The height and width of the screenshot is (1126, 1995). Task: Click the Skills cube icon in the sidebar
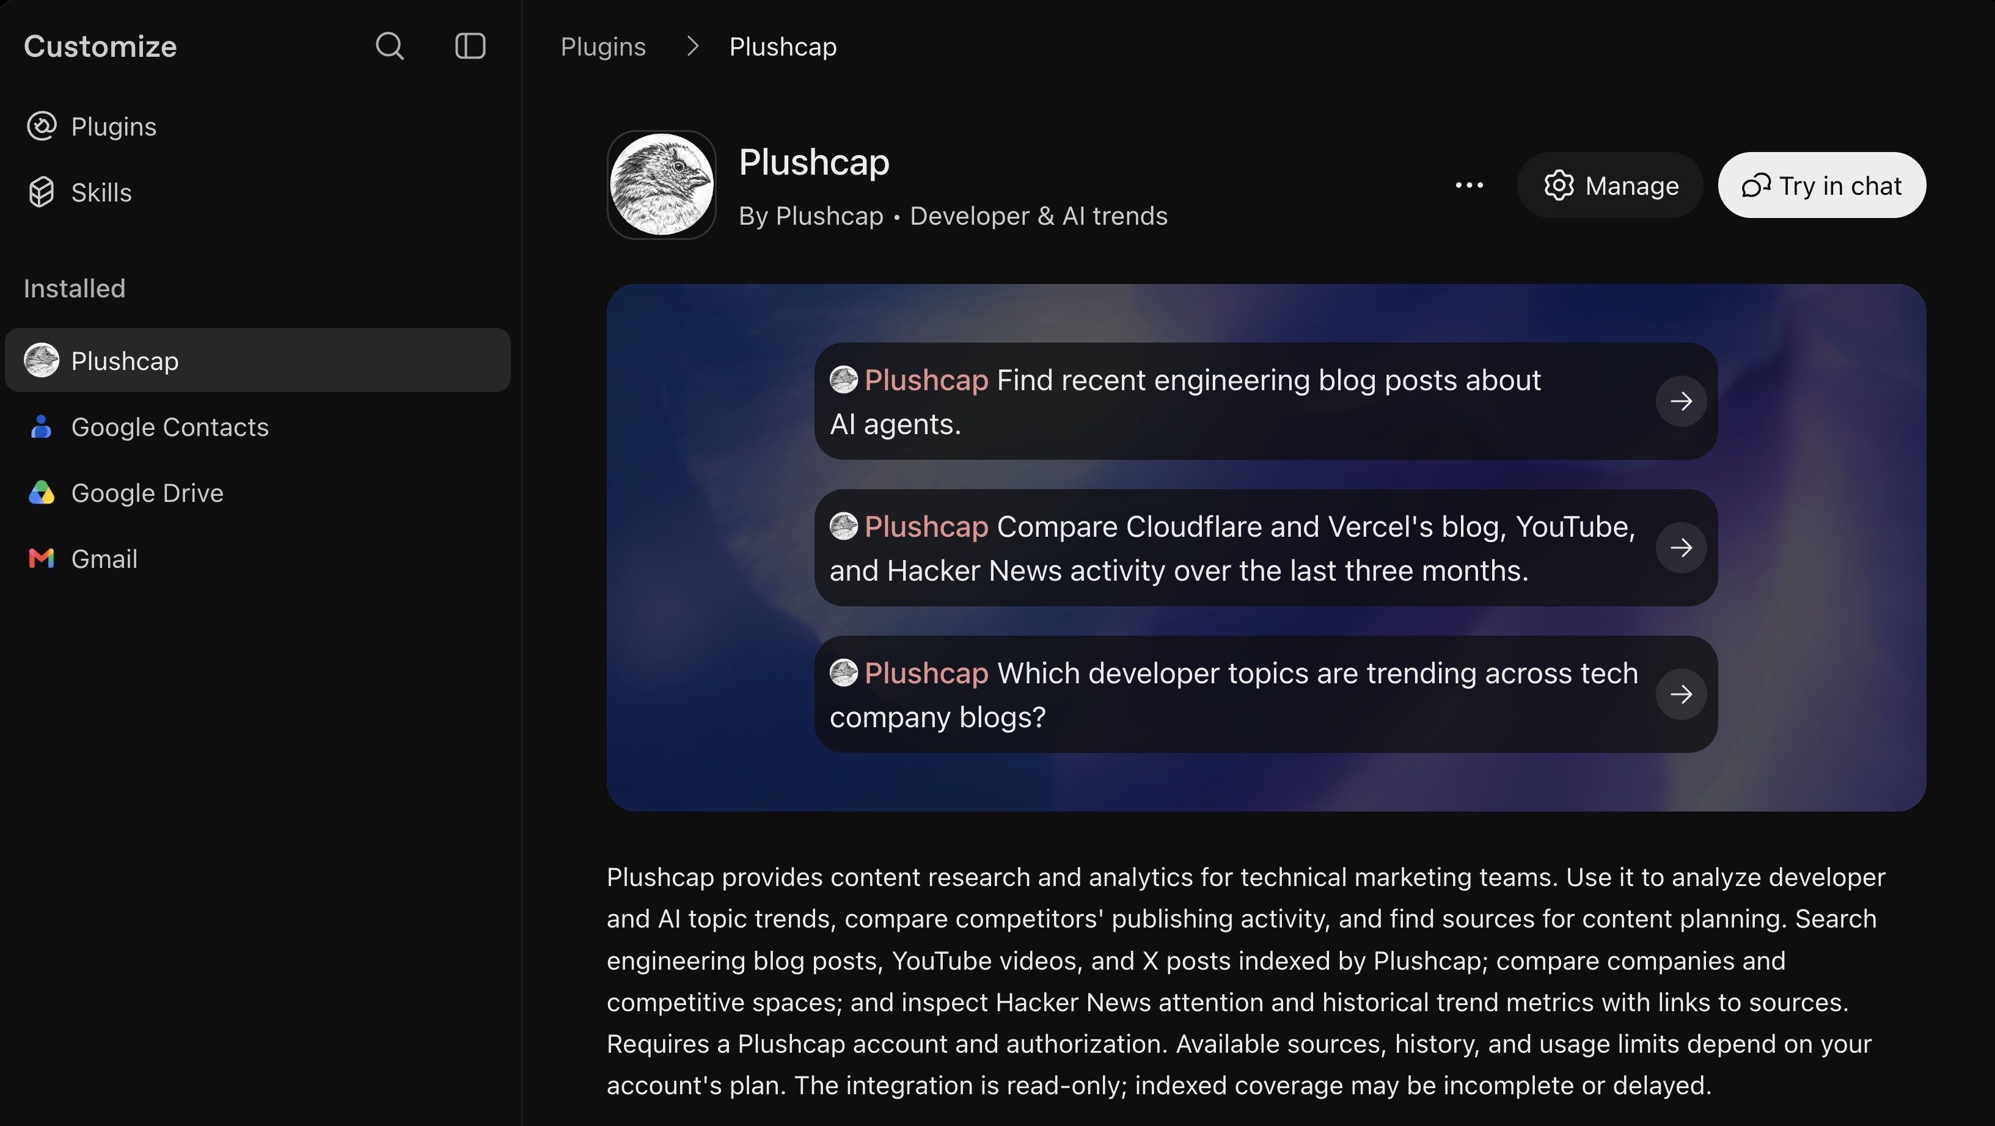(42, 192)
